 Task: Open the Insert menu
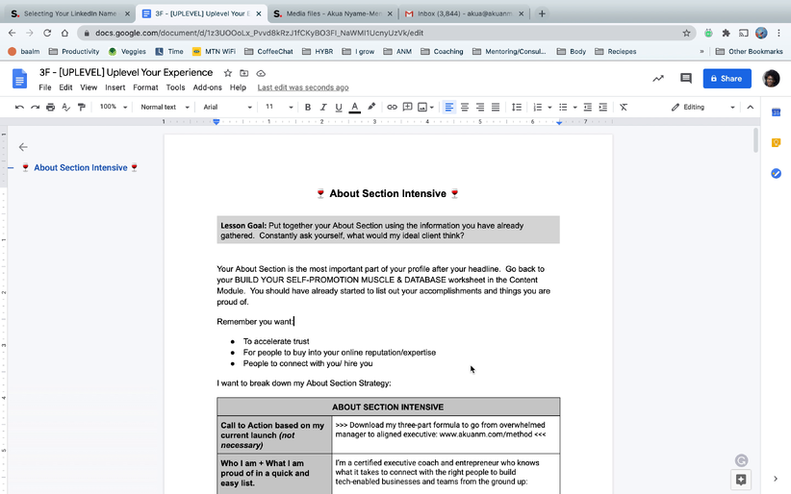click(115, 87)
